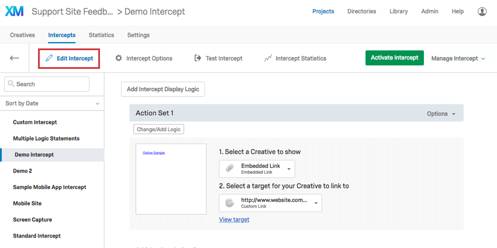Open the Directories menu
Image resolution: width=497 pixels, height=248 pixels.
[x=362, y=11]
